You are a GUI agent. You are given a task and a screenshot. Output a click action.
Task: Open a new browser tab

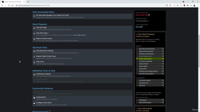(x=28, y=2)
